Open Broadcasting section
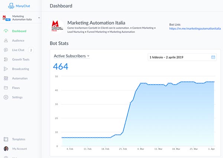 tap(20, 69)
